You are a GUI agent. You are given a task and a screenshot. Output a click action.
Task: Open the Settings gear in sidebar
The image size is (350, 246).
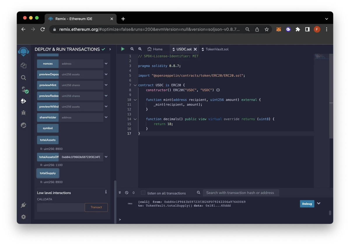click(24, 217)
